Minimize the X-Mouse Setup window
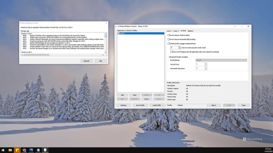This screenshot has height=153, width=273. click(235, 26)
